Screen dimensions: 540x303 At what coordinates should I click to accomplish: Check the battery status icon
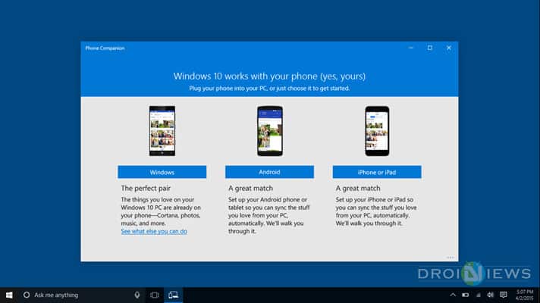click(465, 295)
